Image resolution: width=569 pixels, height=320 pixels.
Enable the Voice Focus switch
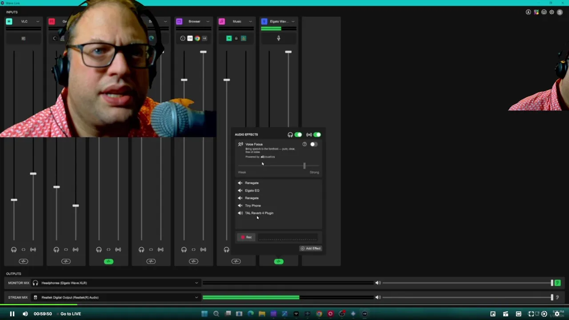pos(314,144)
